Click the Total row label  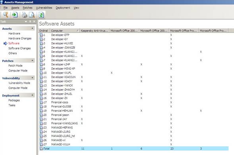46,148
